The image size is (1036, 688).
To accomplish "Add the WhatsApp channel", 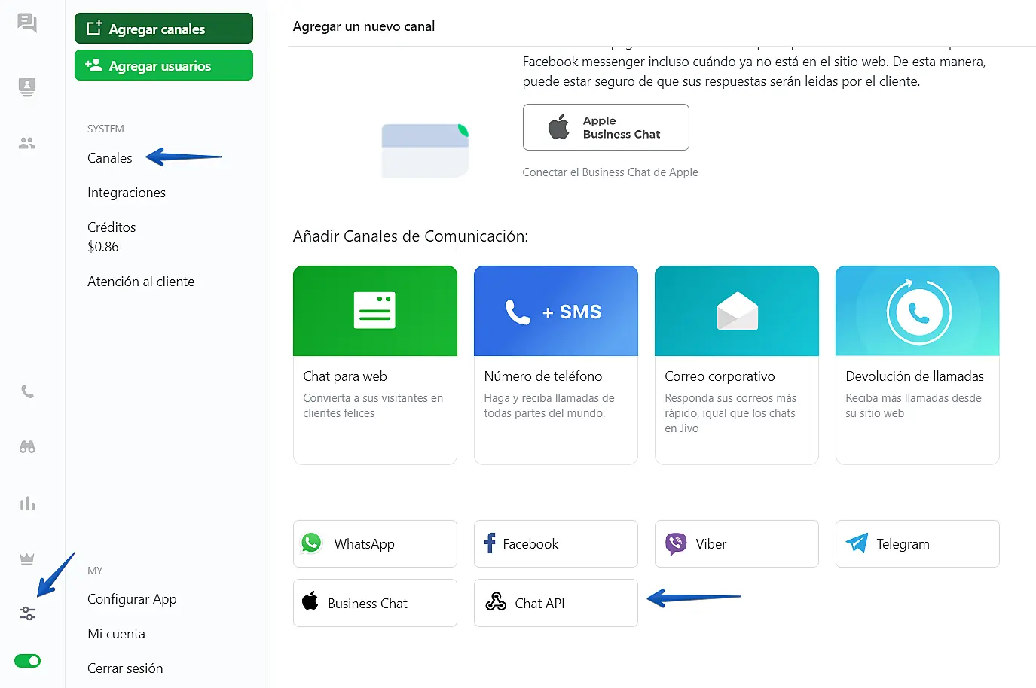I will pyautogui.click(x=374, y=543).
